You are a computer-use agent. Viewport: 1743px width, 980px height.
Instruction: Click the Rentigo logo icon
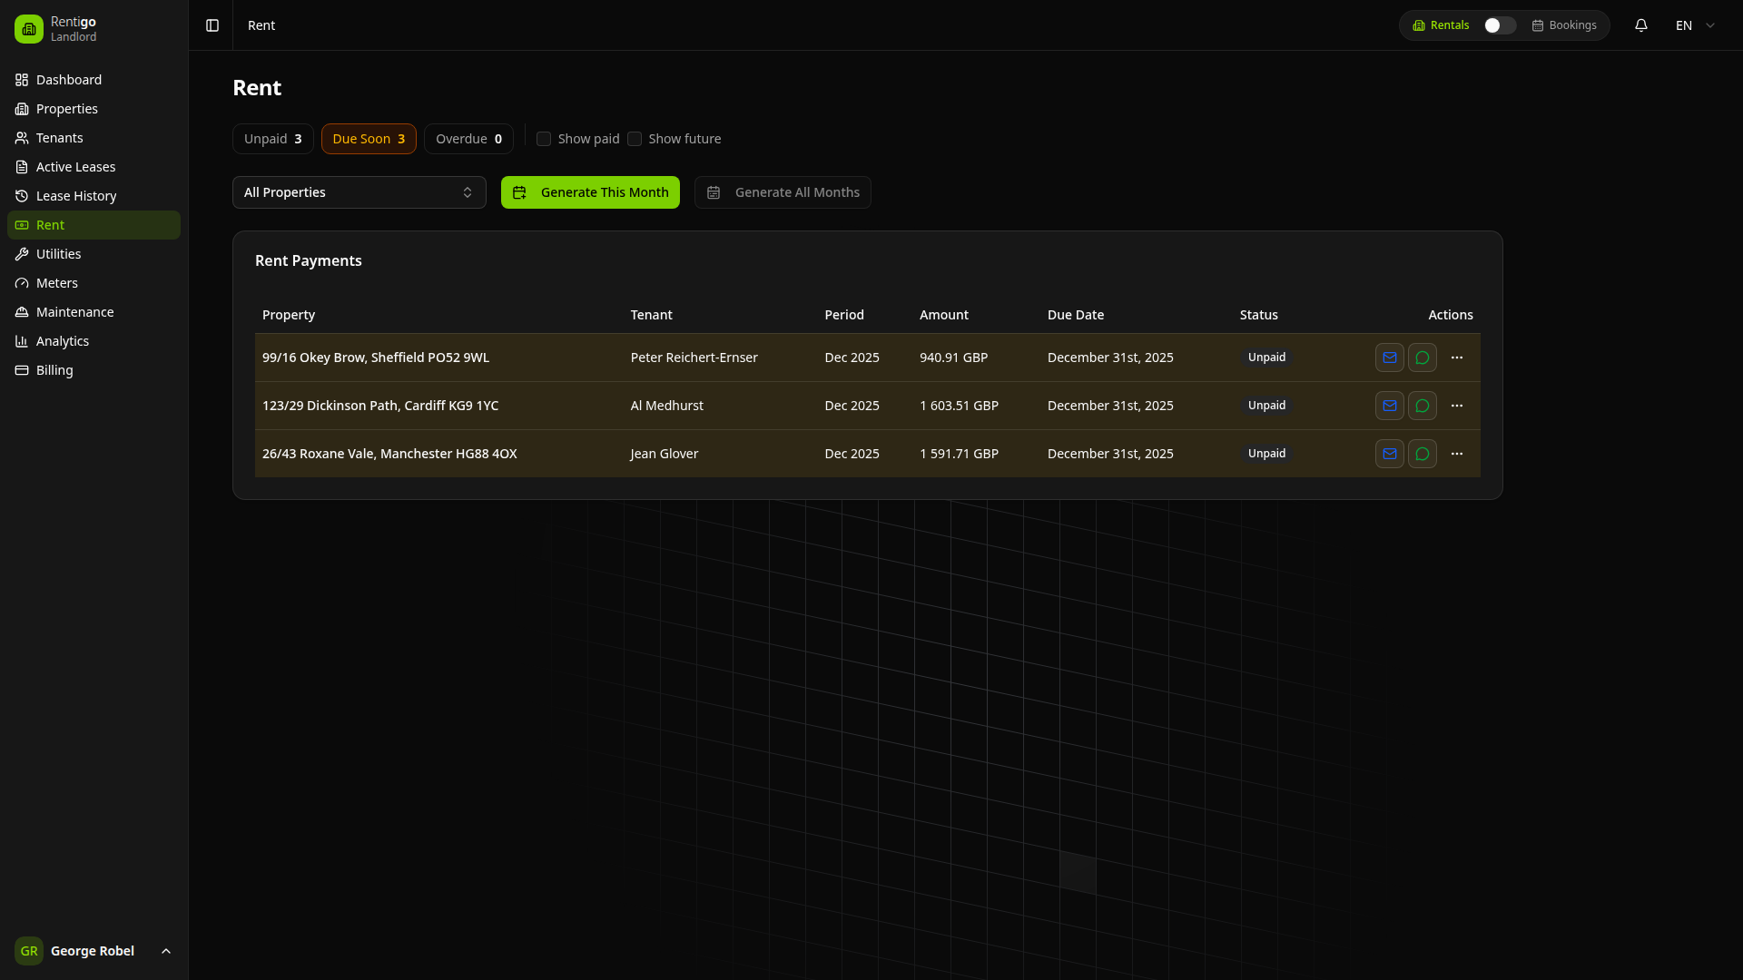[x=29, y=29]
